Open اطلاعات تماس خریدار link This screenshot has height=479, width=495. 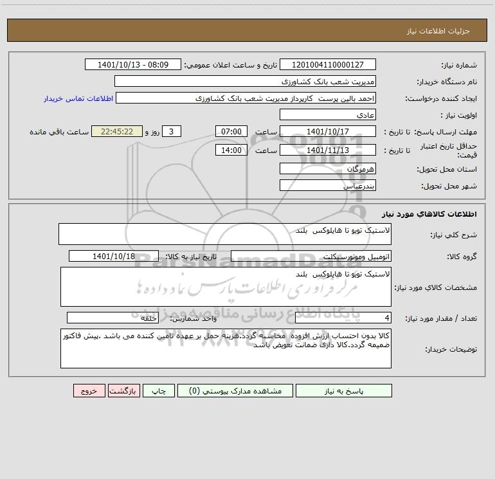point(78,98)
